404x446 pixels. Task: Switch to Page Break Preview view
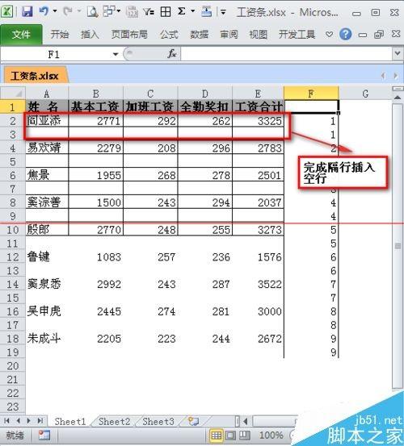pyautogui.click(x=244, y=435)
